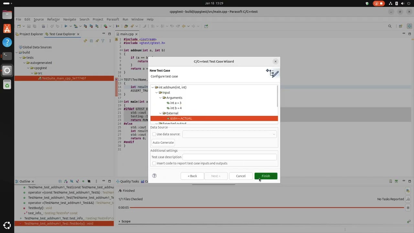Collapse the build node in explorer

click(x=16, y=52)
